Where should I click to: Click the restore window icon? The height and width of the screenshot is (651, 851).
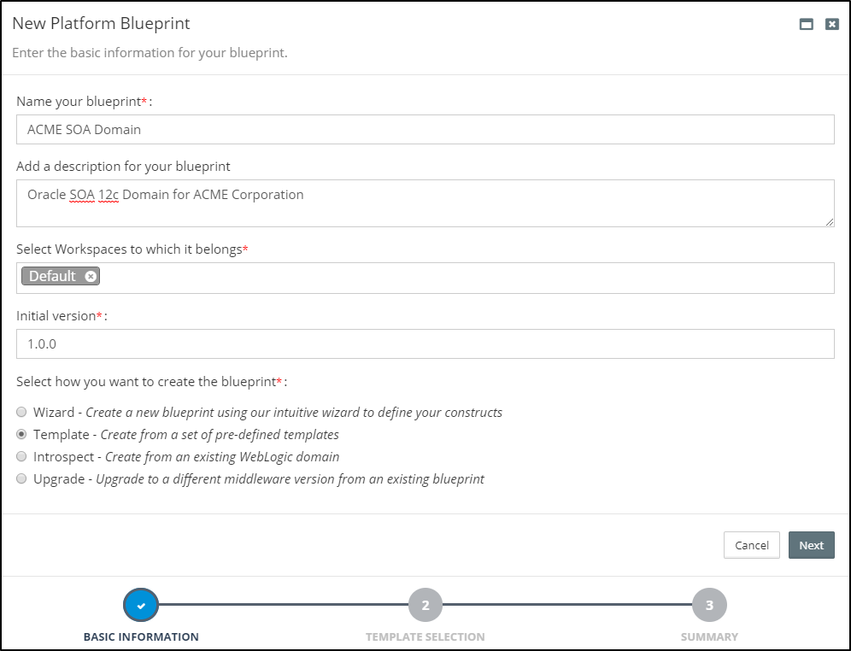(x=806, y=24)
